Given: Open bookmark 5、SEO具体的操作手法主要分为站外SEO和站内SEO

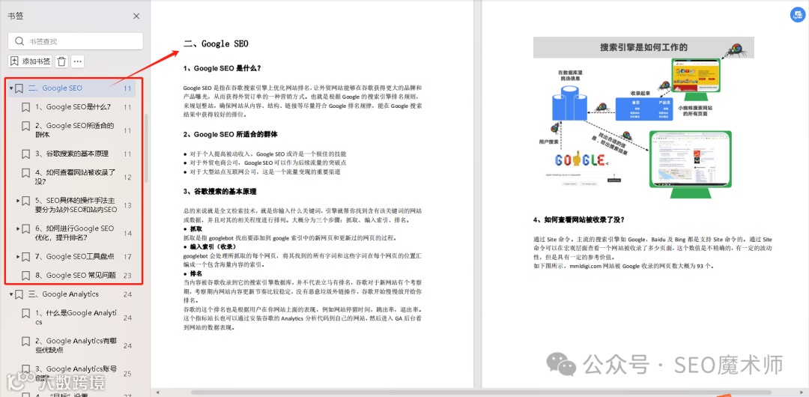Looking at the screenshot, I should click(x=76, y=205).
